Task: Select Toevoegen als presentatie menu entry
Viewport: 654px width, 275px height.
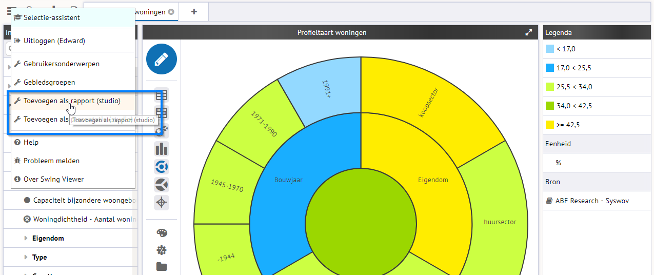Action: click(73, 119)
